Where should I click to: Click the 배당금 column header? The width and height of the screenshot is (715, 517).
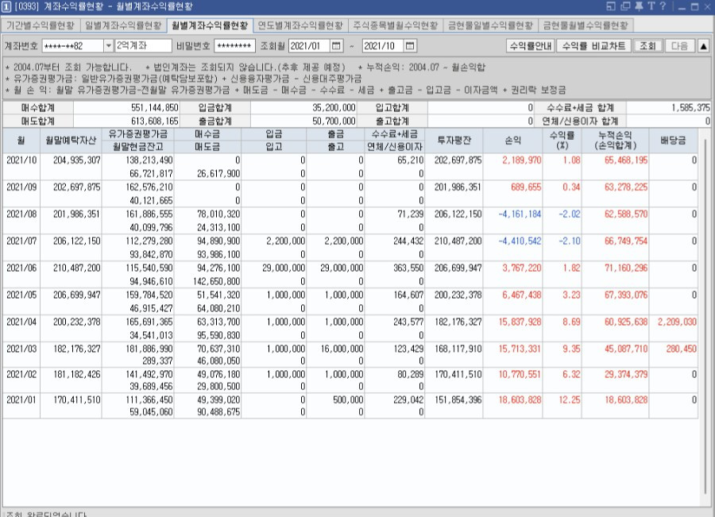(673, 141)
